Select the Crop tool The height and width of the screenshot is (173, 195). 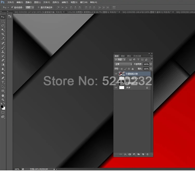pos(3,34)
